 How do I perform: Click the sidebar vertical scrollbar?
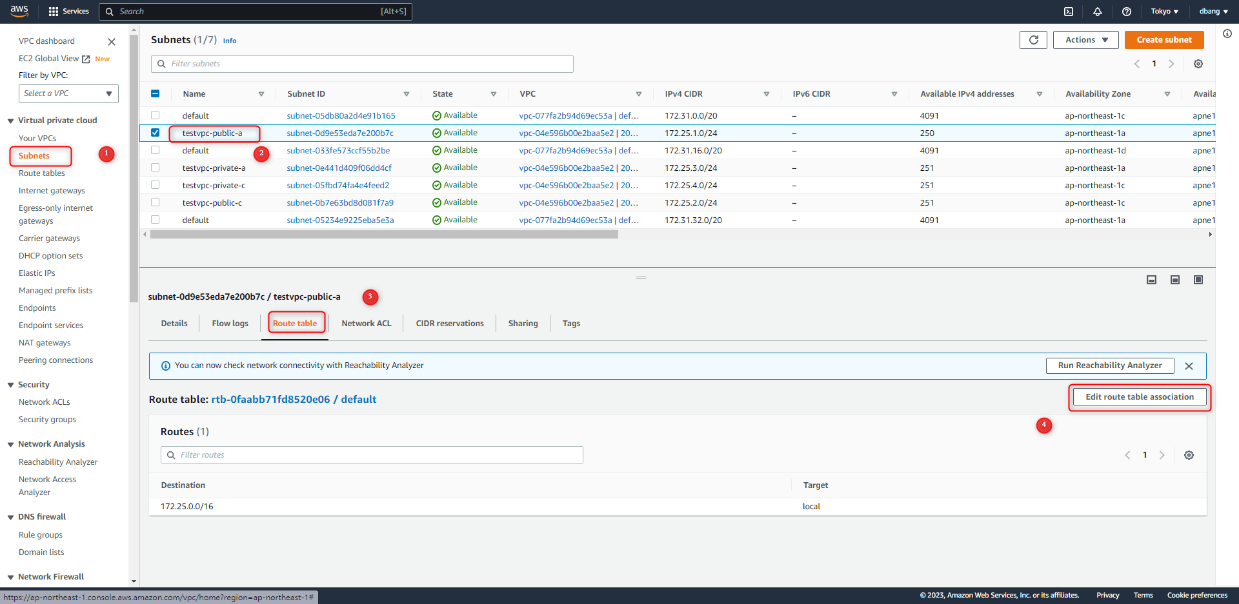(x=134, y=168)
